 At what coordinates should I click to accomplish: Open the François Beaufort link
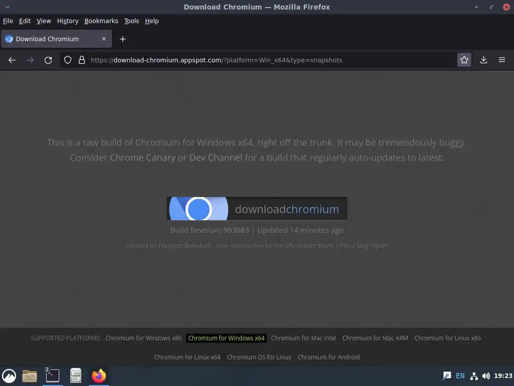185,245
